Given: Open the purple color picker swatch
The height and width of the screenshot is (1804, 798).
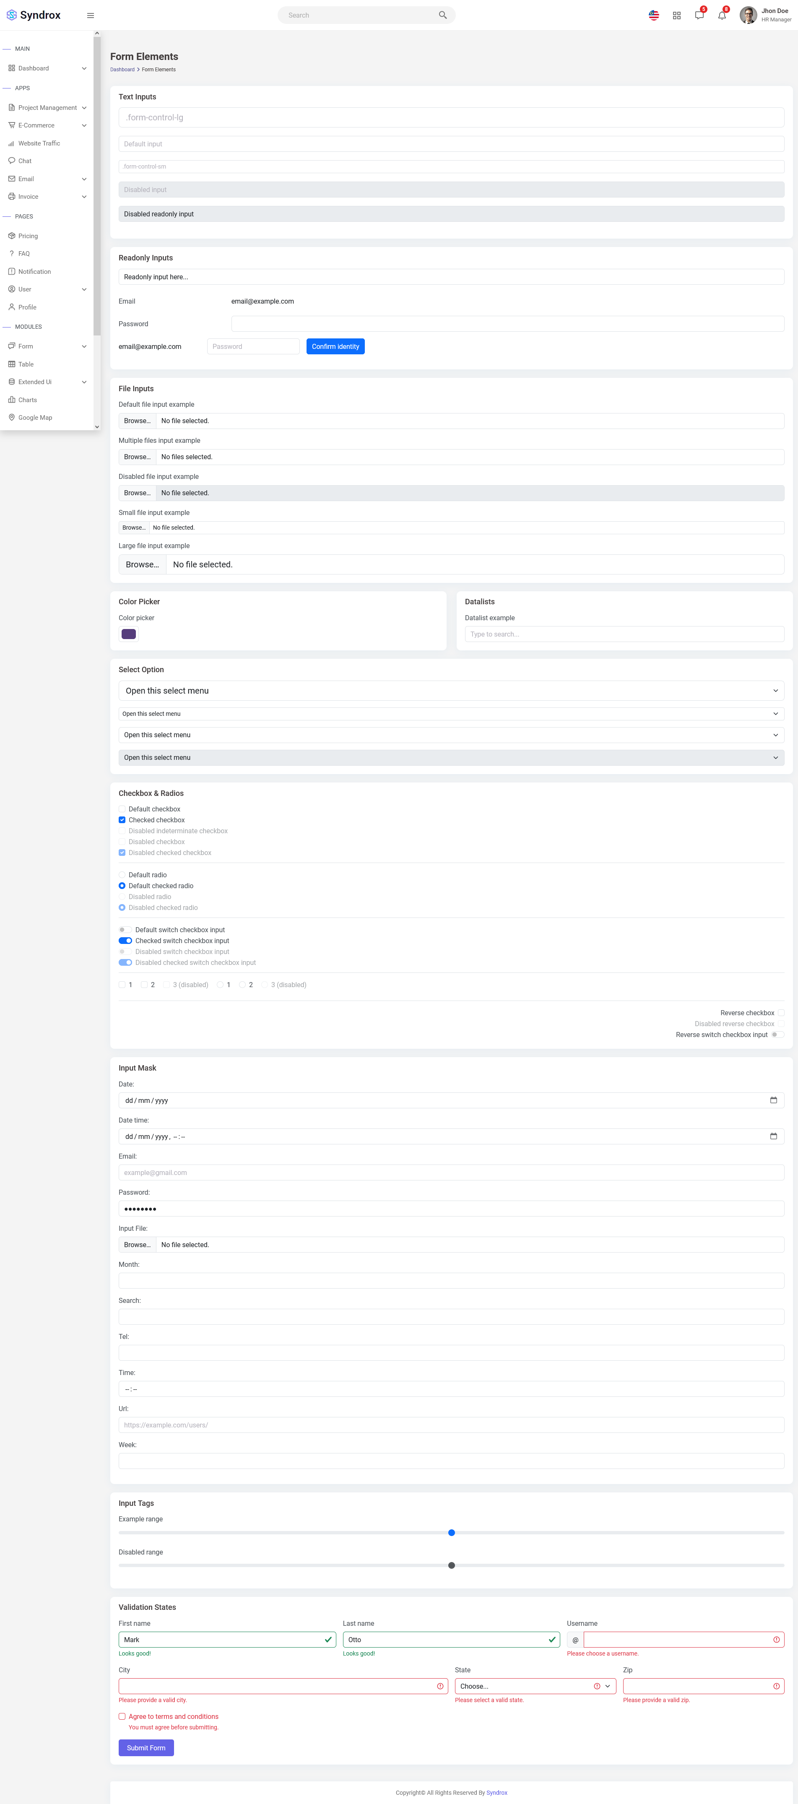Looking at the screenshot, I should [x=129, y=634].
